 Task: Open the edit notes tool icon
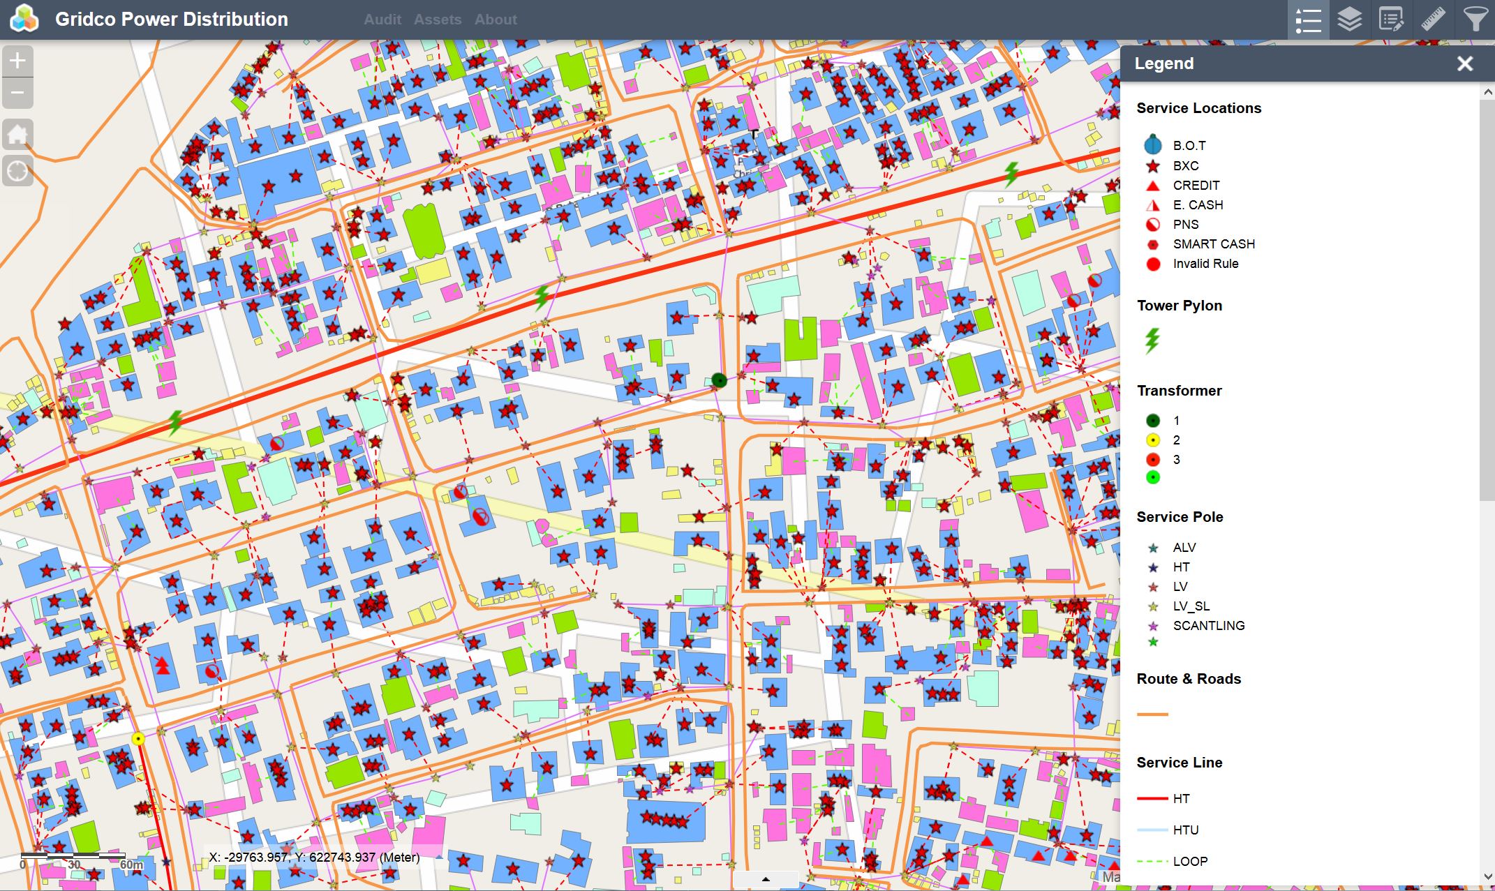[x=1391, y=20]
